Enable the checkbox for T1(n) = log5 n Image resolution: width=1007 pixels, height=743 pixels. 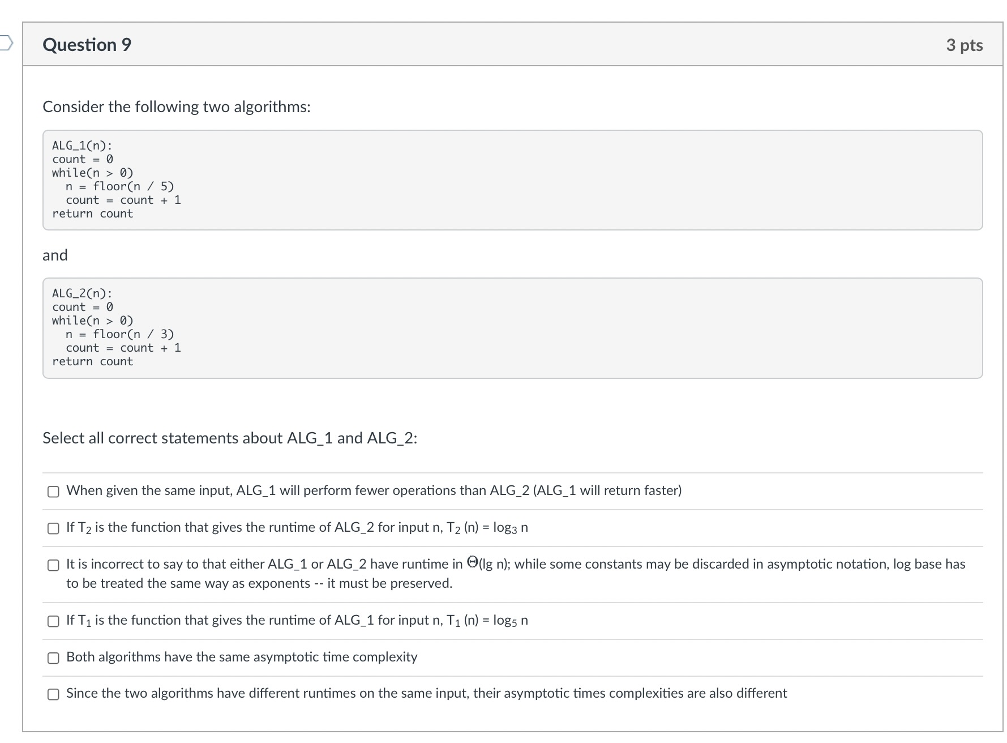click(x=53, y=621)
